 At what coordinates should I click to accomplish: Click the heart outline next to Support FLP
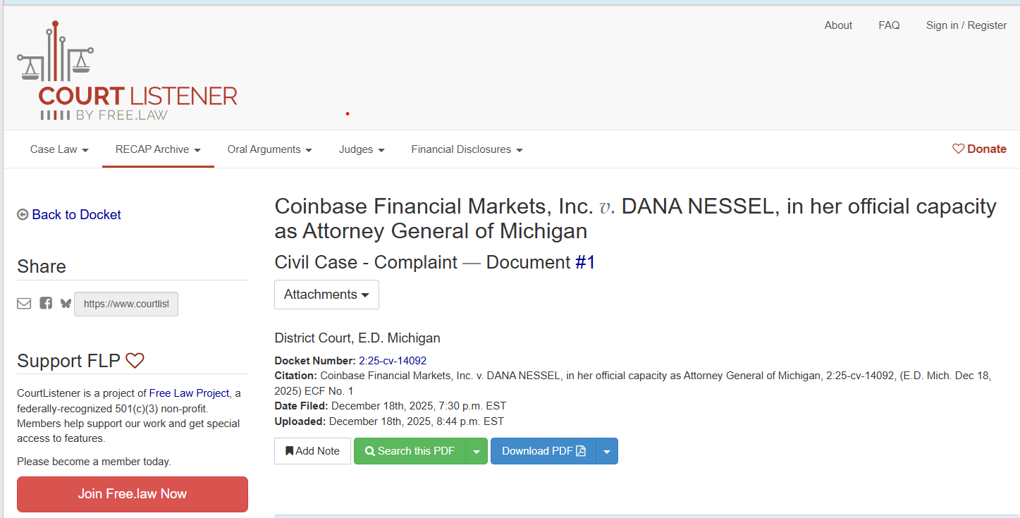pos(135,360)
